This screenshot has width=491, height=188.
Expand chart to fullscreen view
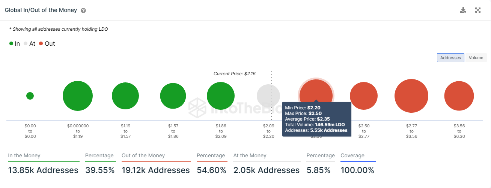pyautogui.click(x=478, y=10)
